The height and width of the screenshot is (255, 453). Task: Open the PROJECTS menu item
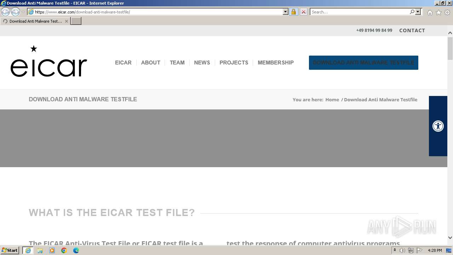[x=234, y=63]
